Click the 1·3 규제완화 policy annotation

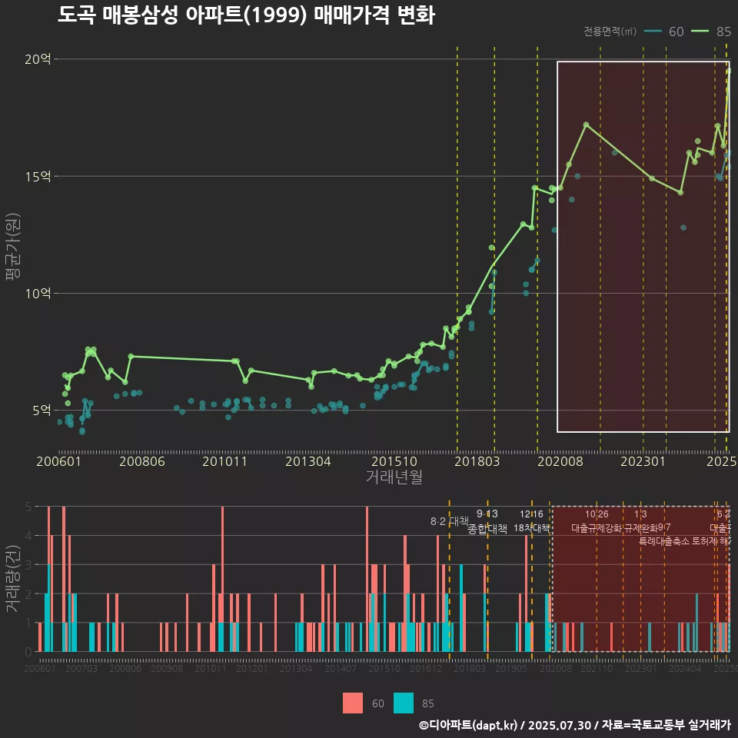coord(640,521)
